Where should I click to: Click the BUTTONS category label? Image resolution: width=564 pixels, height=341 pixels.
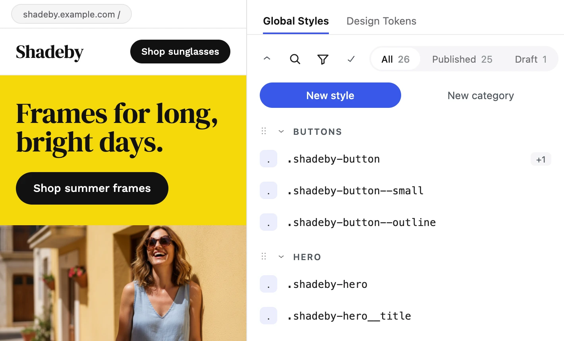[317, 132]
